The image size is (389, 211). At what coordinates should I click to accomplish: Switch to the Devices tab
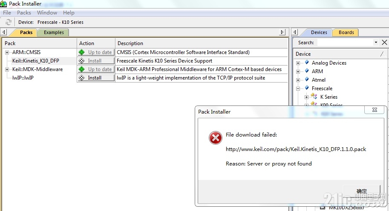pyautogui.click(x=319, y=32)
